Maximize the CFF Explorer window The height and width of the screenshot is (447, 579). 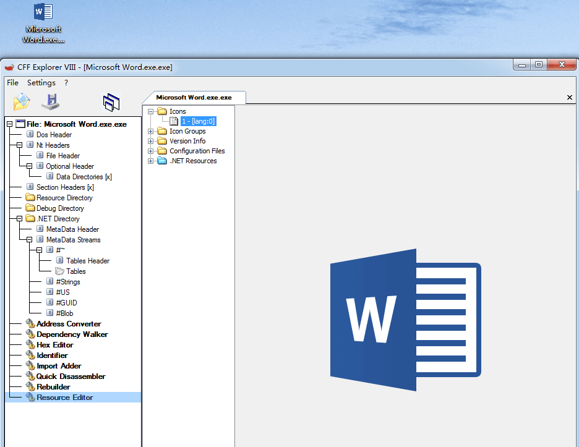point(539,64)
